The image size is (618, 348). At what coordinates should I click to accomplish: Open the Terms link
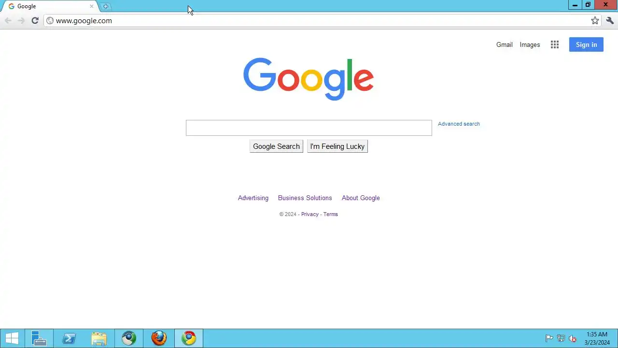click(x=331, y=214)
